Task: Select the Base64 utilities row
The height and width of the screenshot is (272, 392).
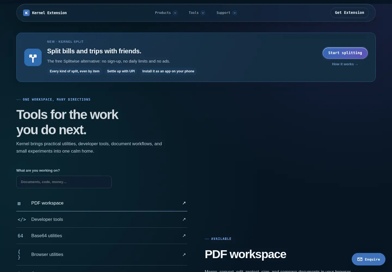Action: point(102,236)
